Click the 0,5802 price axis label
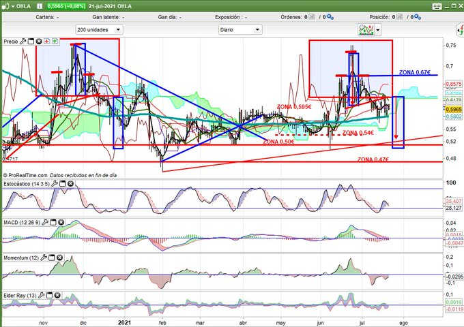 453,116
